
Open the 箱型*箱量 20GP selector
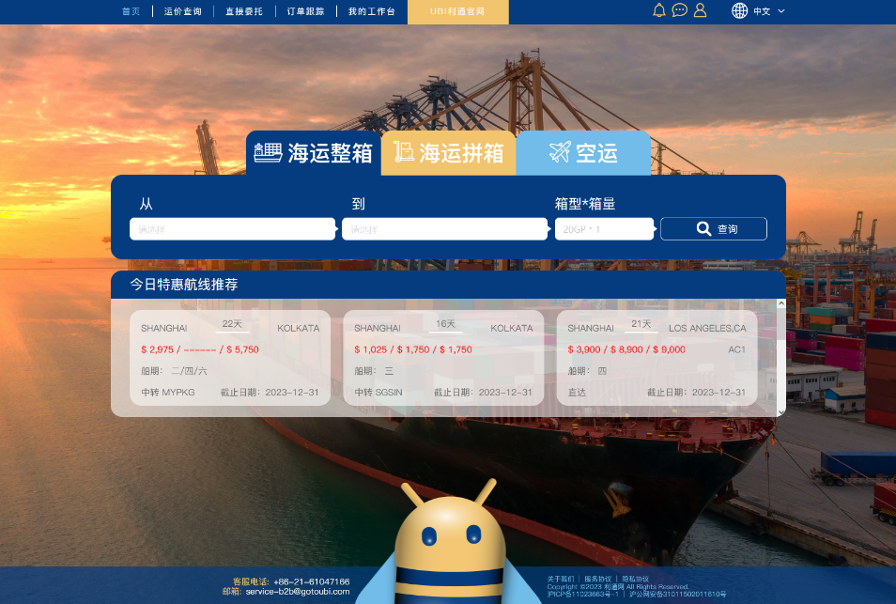pos(604,228)
